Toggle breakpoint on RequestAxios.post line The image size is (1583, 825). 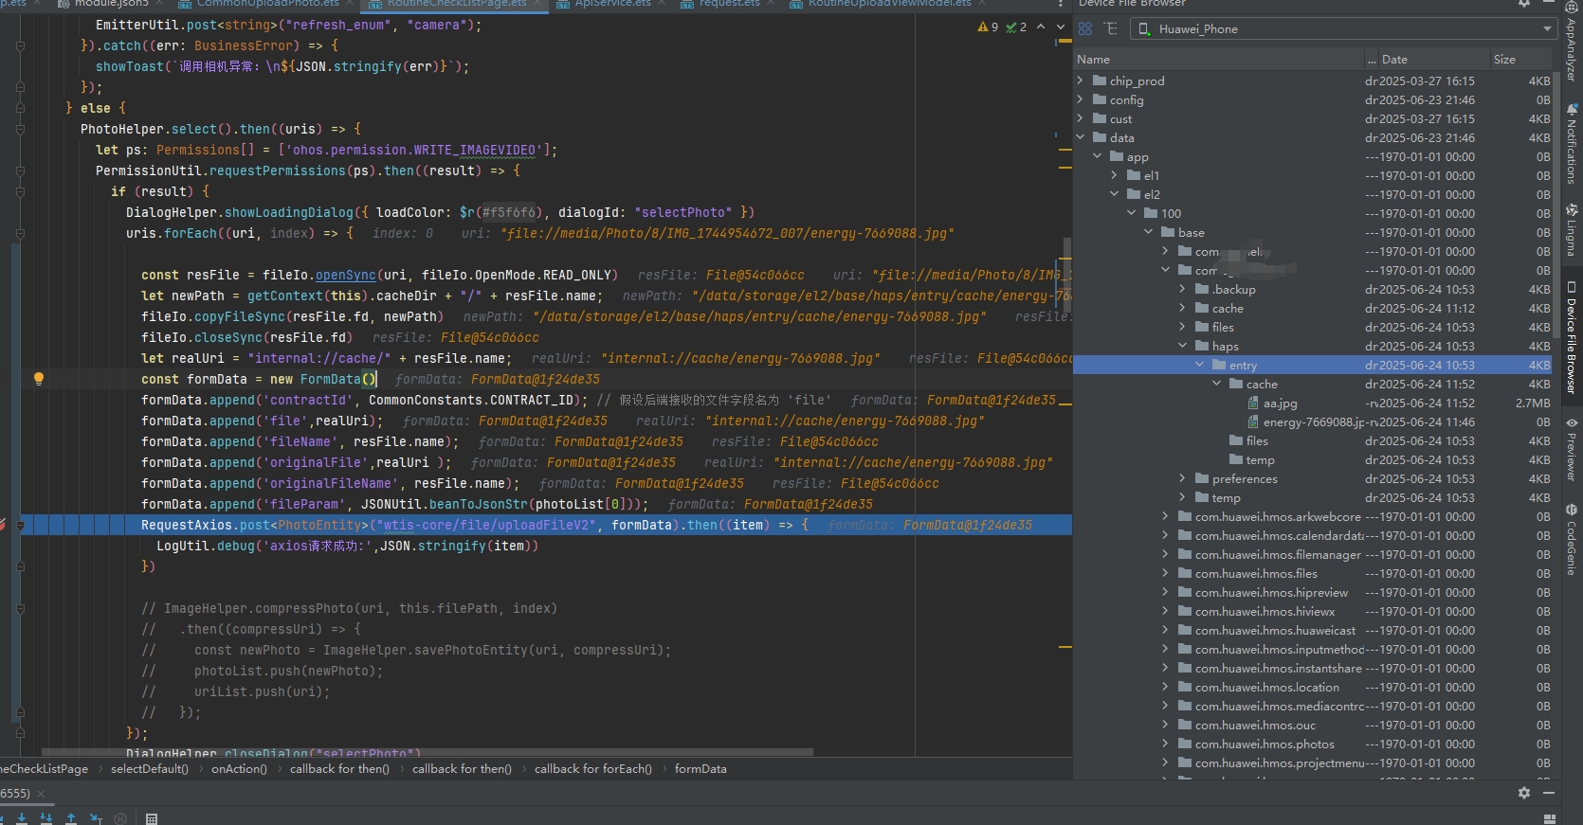tap(4, 525)
